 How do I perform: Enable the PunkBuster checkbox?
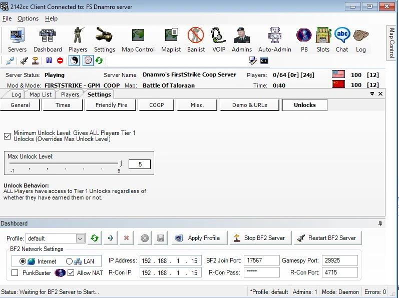coord(15,273)
